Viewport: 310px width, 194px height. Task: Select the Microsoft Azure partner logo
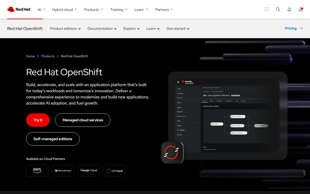(x=63, y=171)
